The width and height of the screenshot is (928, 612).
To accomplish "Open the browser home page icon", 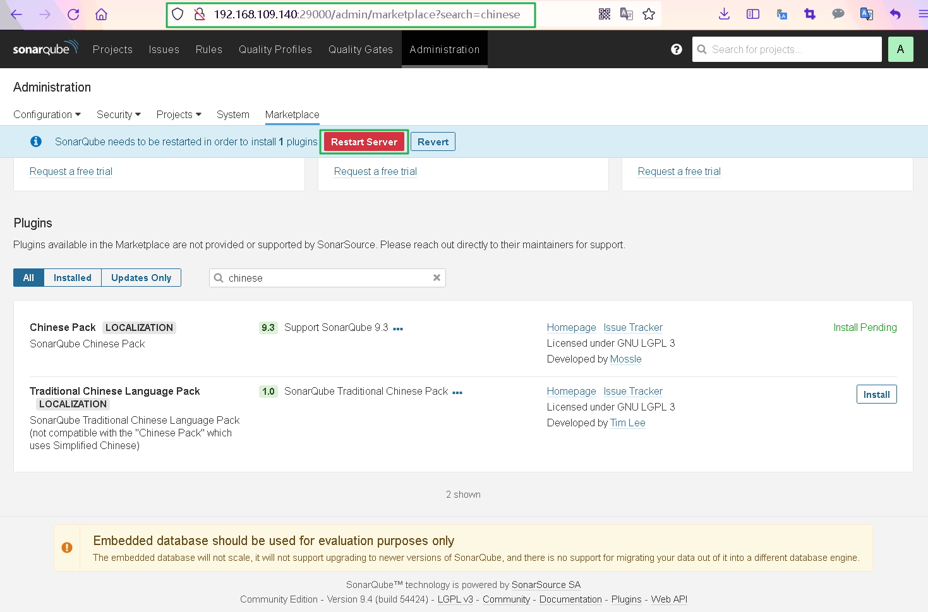I will 101,14.
